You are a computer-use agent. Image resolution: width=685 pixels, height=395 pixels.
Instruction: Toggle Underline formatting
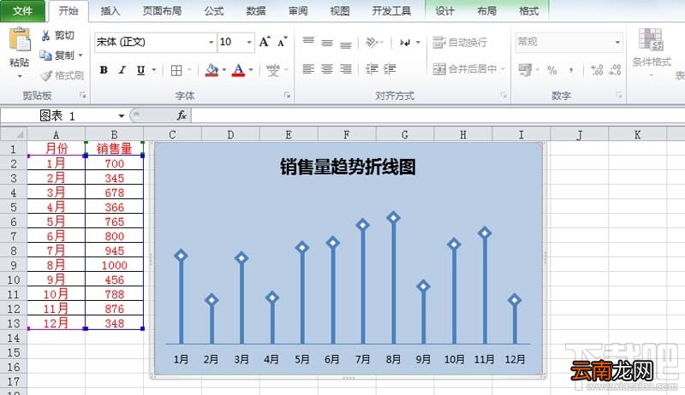pos(140,70)
